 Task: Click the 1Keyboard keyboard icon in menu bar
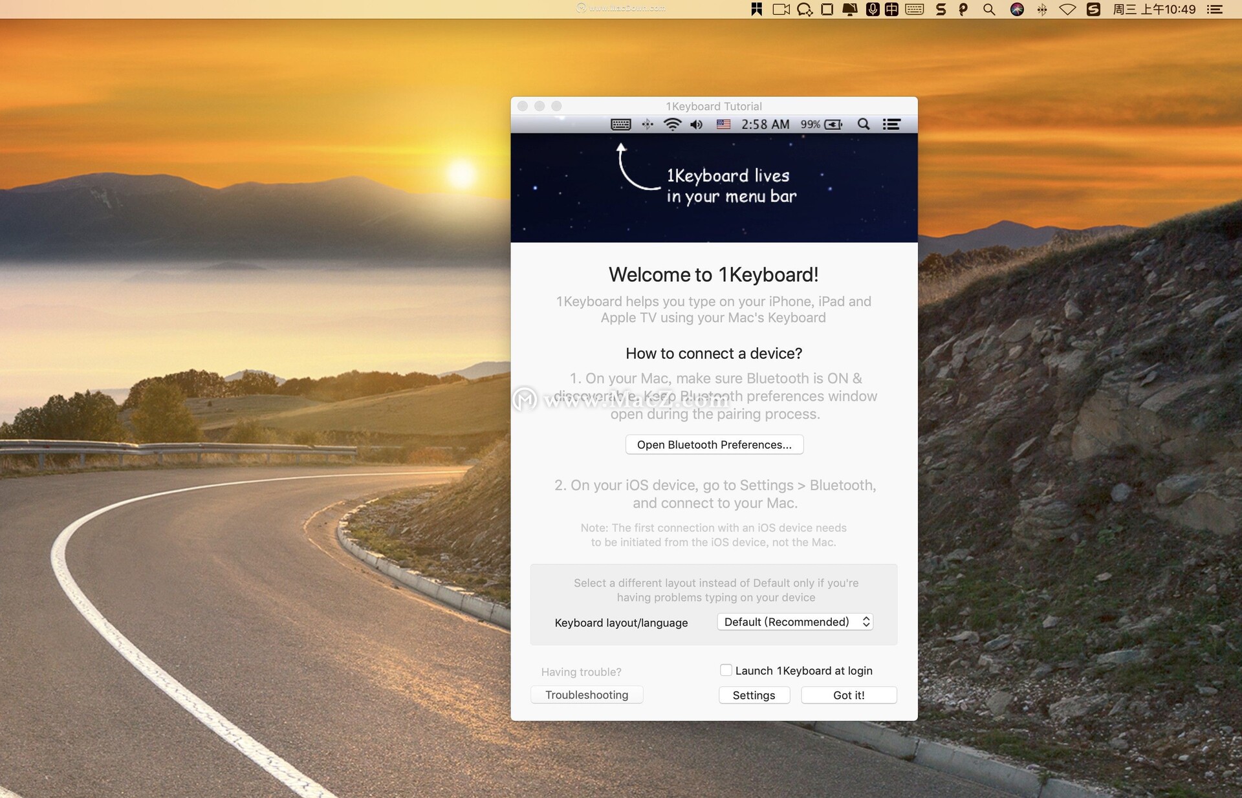(914, 9)
